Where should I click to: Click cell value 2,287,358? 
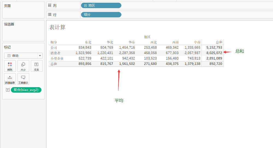pyautogui.click(x=127, y=53)
